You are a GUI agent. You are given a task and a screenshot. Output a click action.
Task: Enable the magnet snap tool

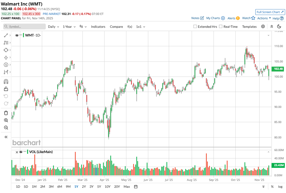(x=6, y=82)
